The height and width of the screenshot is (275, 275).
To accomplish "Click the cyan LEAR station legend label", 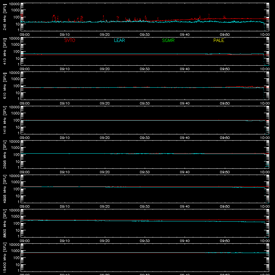I will (x=119, y=40).
